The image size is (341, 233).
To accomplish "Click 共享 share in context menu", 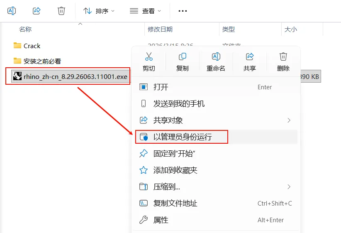I will 249,61.
